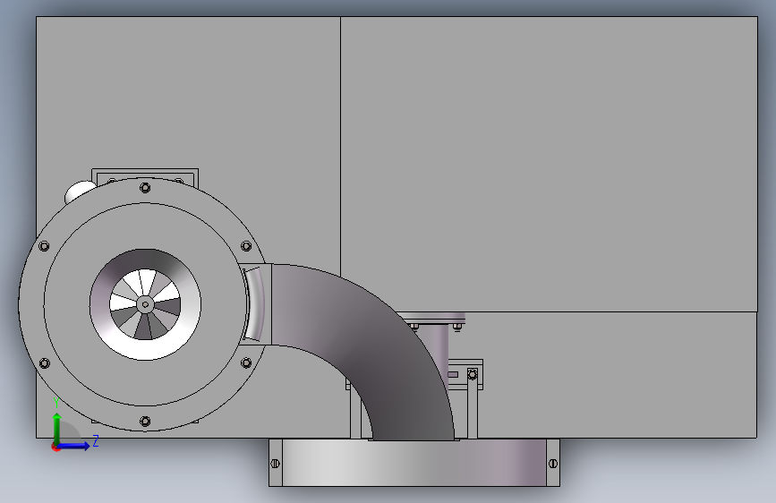Select the top bolt on blower housing

(145, 188)
